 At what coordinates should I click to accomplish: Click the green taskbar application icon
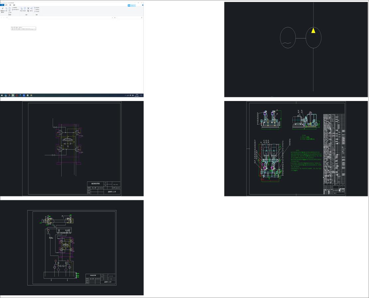[x=13, y=95]
